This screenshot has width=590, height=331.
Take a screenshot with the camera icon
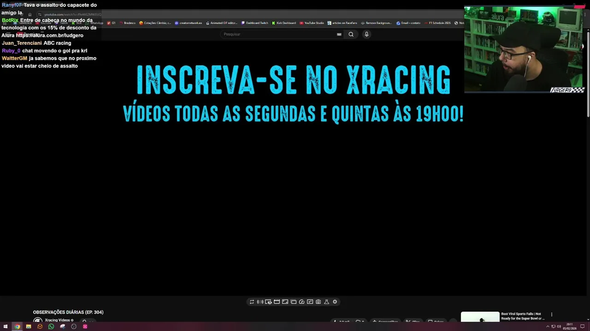click(x=318, y=302)
